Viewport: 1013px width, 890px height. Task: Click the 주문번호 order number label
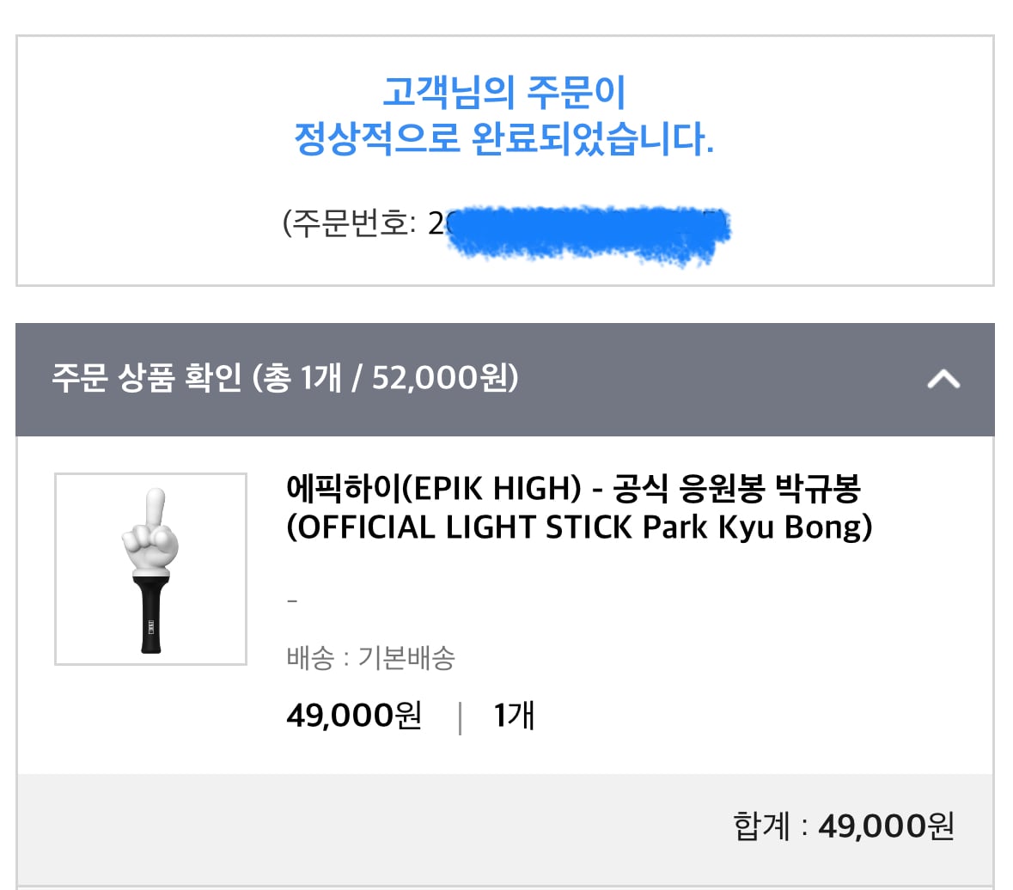(349, 223)
